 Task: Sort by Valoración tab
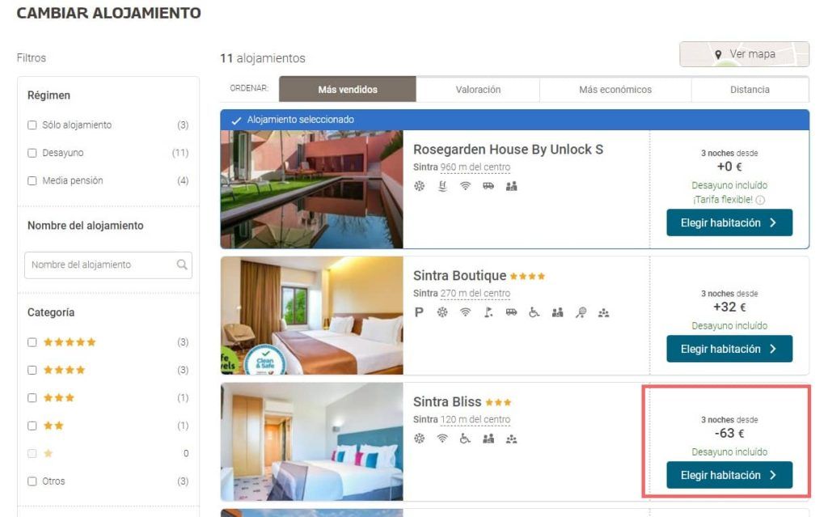click(x=478, y=89)
